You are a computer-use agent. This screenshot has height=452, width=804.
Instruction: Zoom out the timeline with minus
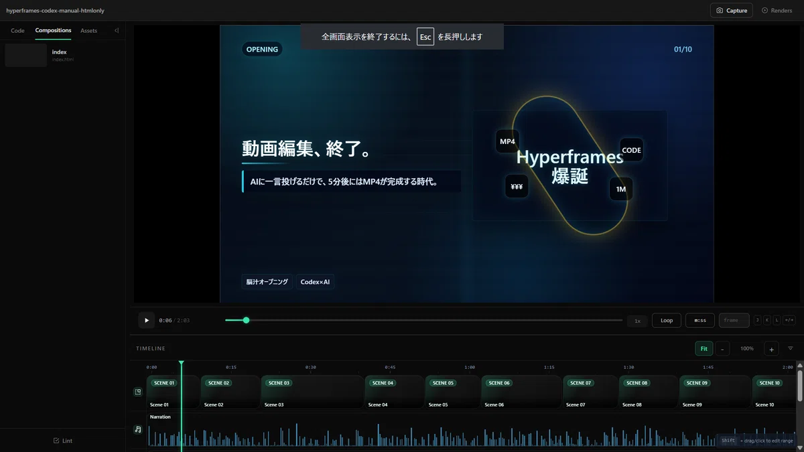[722, 348]
